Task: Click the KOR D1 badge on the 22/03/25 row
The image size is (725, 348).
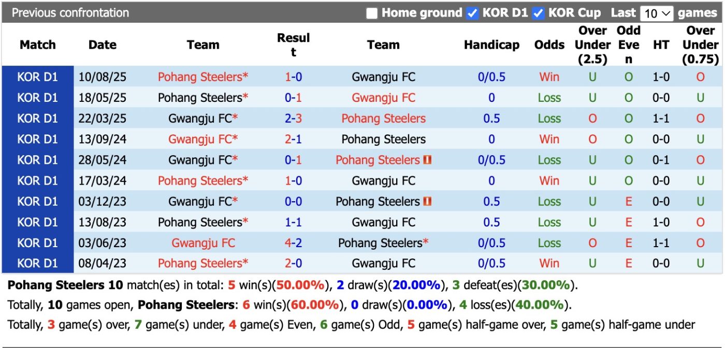Action: click(38, 118)
